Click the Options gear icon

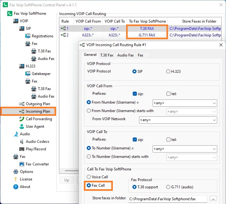[16, 172]
